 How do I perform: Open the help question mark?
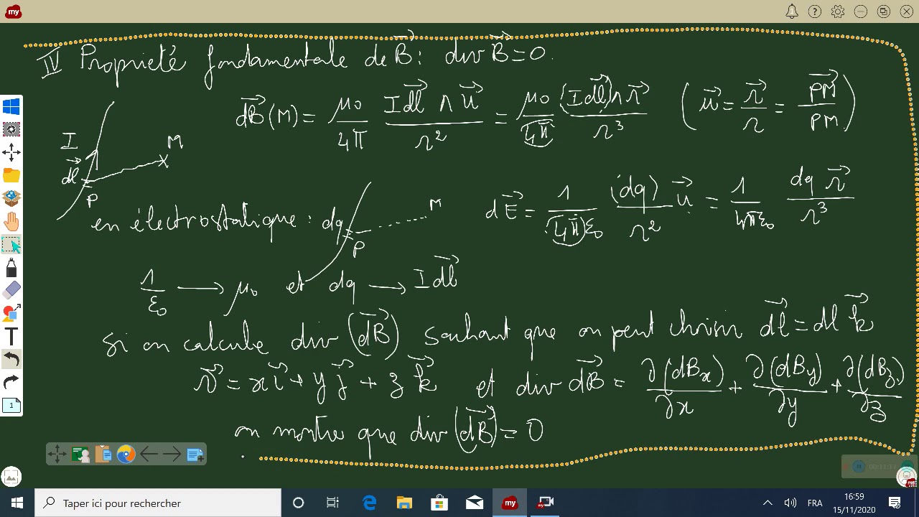coord(815,11)
